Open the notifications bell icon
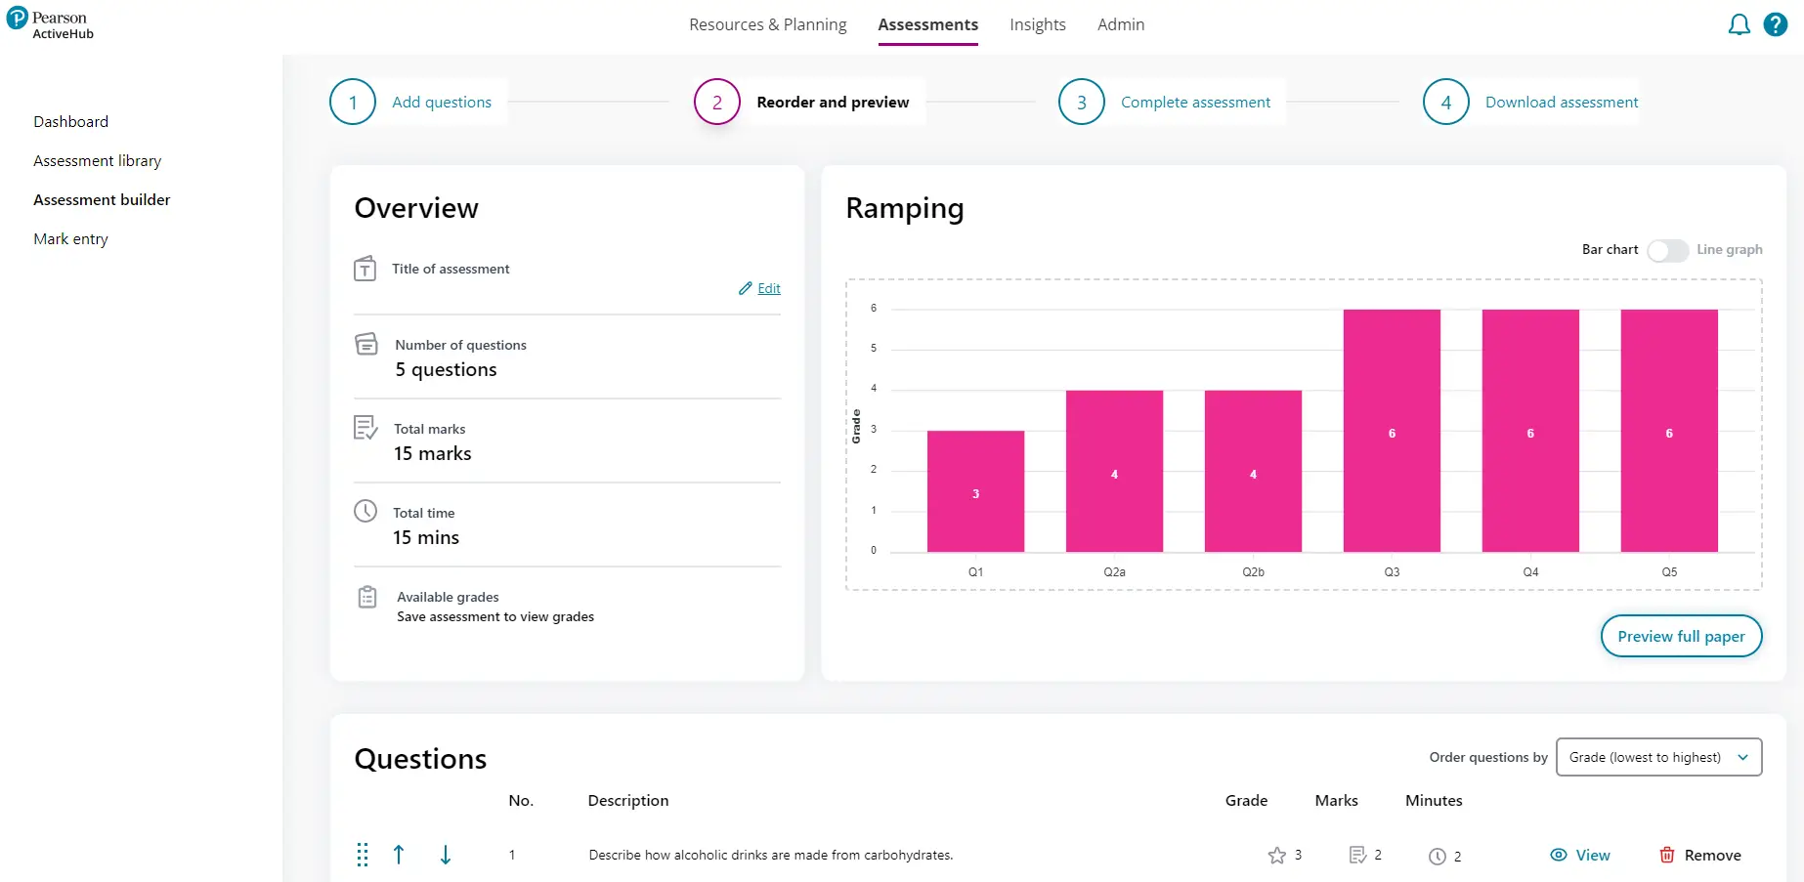 click(x=1739, y=25)
